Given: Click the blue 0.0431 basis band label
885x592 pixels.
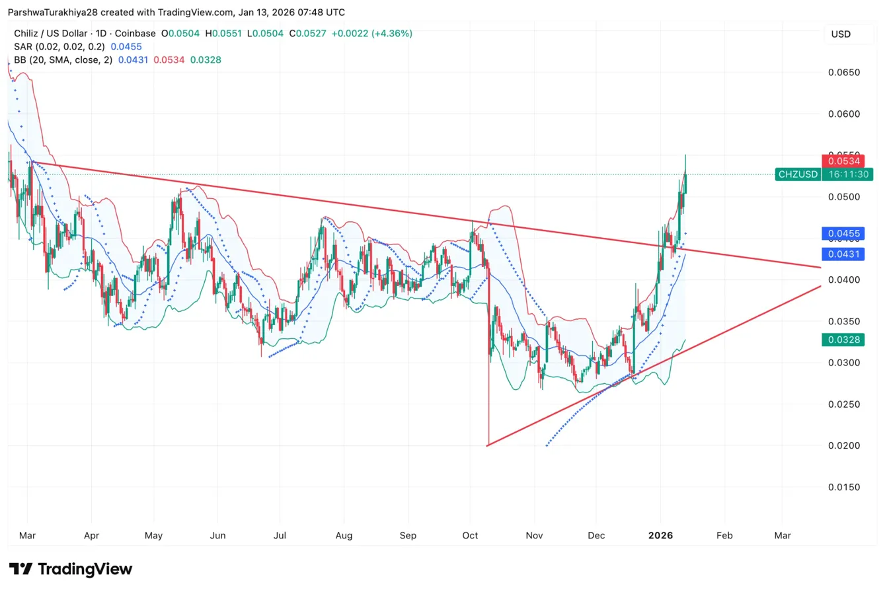Looking at the screenshot, I should coord(843,254).
